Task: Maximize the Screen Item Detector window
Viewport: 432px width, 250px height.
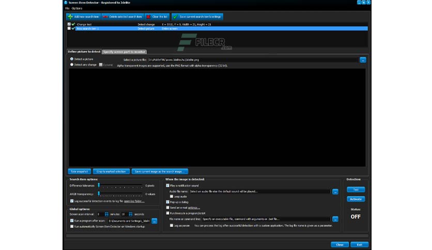Action: pos(364,2)
